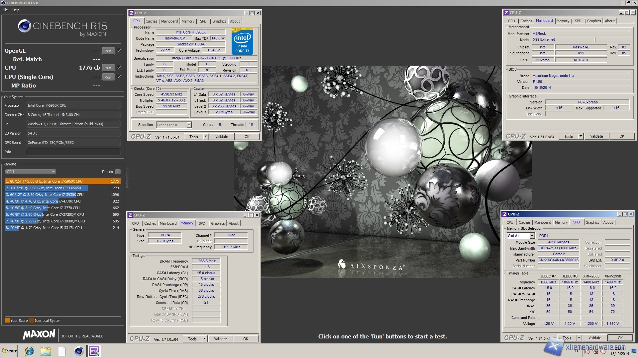Screen dimensions: 638x358
Task: Click the Ranking Details arrow icon
Action: 118,172
